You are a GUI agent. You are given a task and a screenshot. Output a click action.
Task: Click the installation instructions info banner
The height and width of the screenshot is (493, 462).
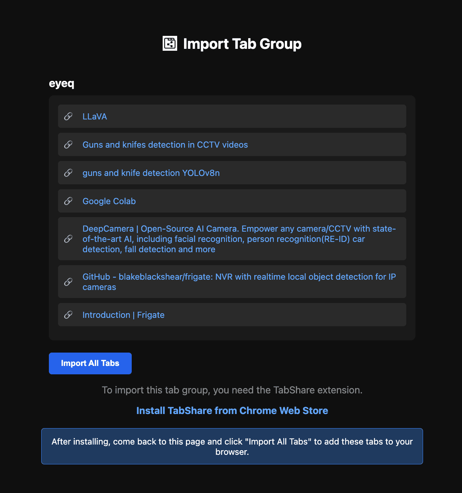tap(232, 446)
